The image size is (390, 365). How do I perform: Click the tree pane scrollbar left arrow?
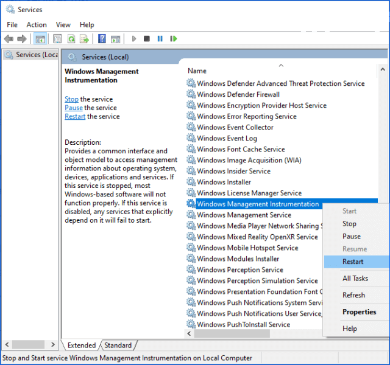[x=7, y=345]
